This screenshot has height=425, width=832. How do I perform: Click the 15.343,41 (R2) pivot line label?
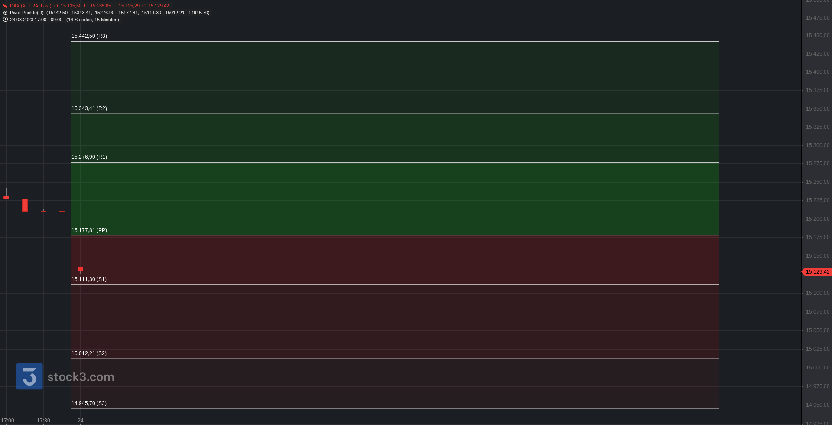click(x=89, y=108)
